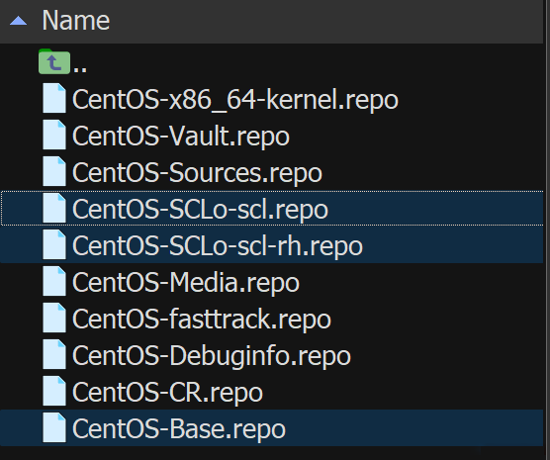Viewport: 550px width, 460px height.
Task: Click the green parent folder up icon
Action: point(54,61)
